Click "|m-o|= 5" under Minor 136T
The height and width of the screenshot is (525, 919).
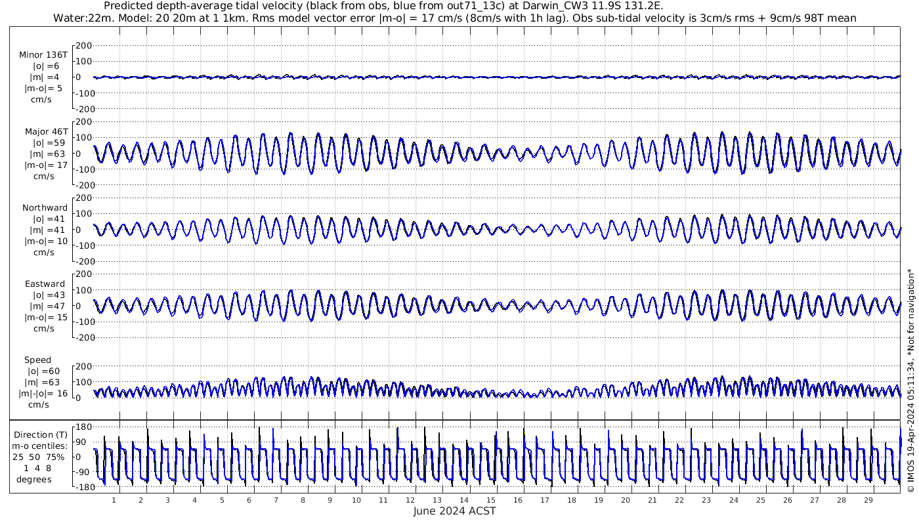(44, 89)
